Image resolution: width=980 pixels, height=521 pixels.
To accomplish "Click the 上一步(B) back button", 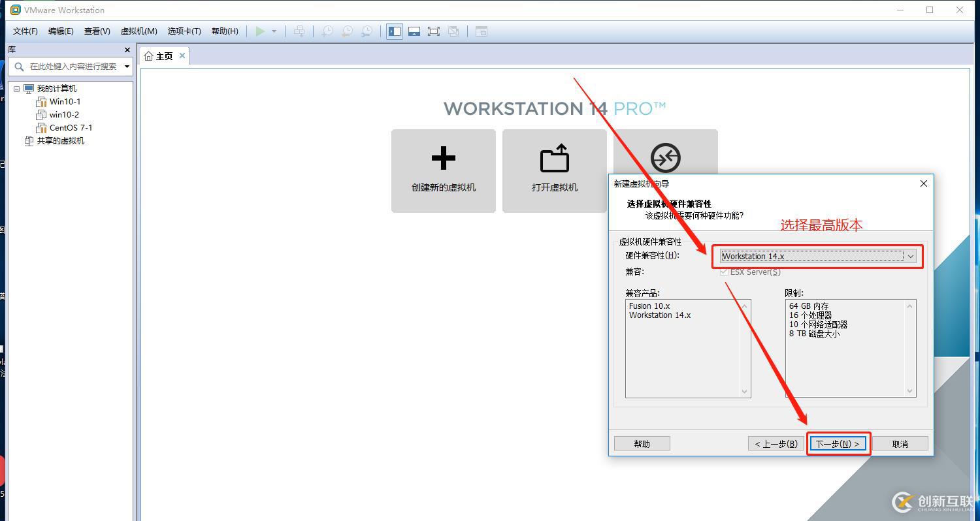I will click(776, 443).
